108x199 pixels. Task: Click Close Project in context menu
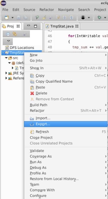[x=41, y=138]
